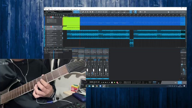Click the Return to Zero transport button
The image size is (192, 108).
pyautogui.click(x=109, y=82)
